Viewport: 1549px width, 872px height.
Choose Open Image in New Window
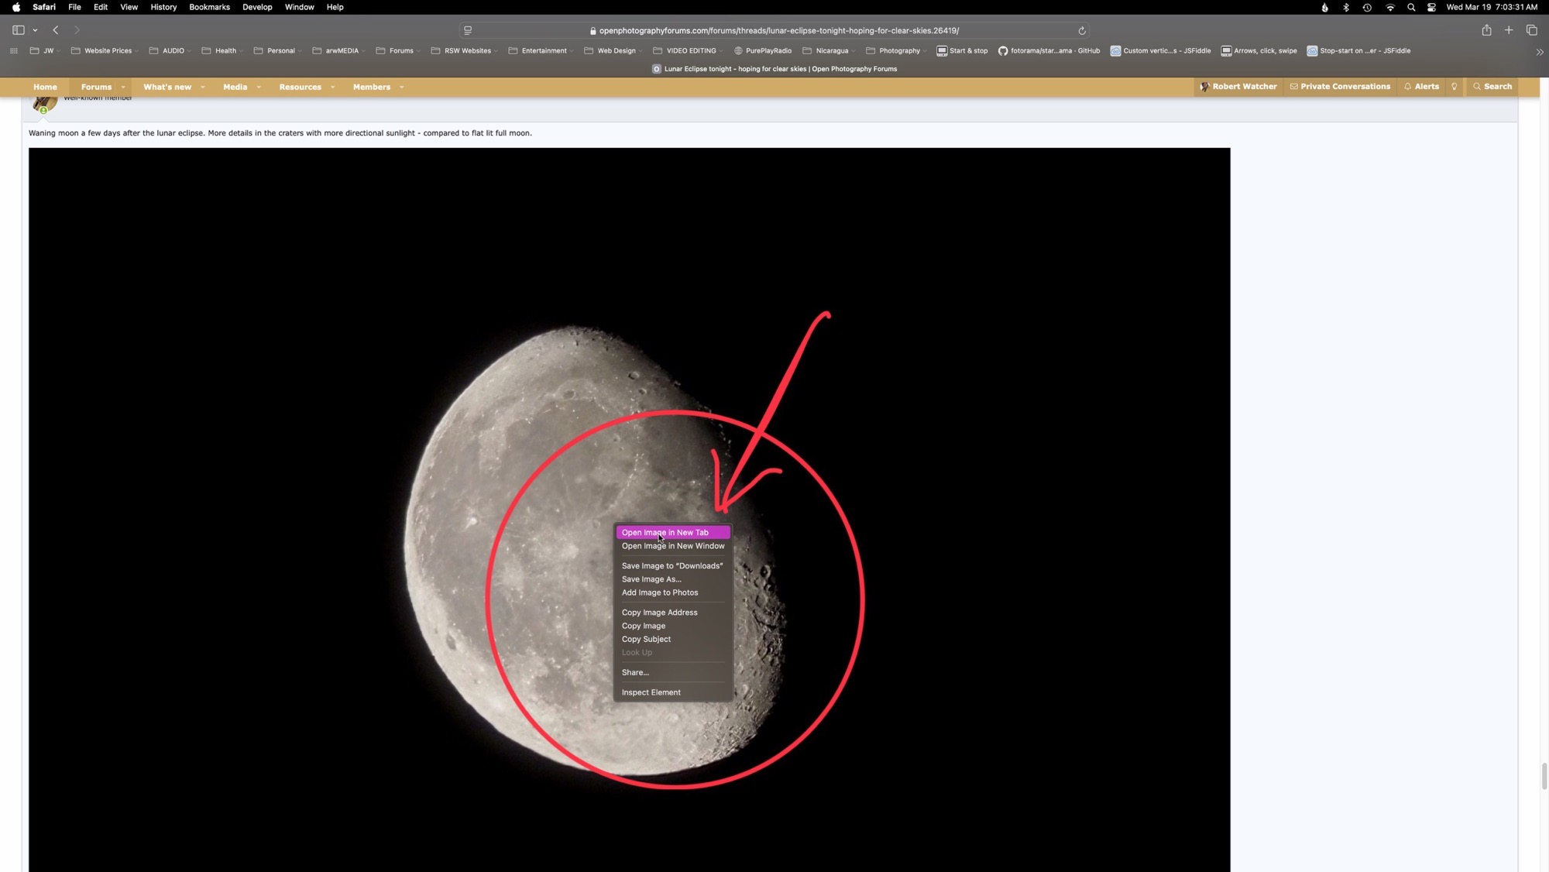click(673, 546)
